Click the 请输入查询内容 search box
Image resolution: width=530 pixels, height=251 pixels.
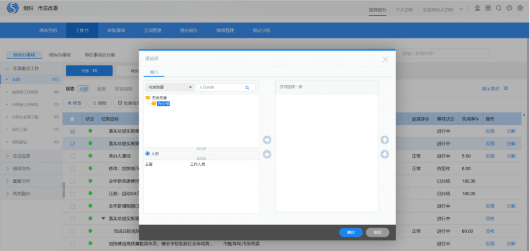pyautogui.click(x=444, y=53)
